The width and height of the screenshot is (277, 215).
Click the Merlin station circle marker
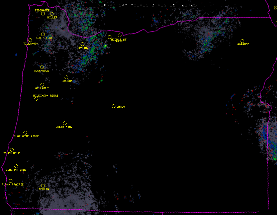pos(43,186)
